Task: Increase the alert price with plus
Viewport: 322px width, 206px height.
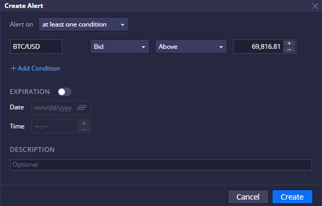Action: (x=289, y=43)
